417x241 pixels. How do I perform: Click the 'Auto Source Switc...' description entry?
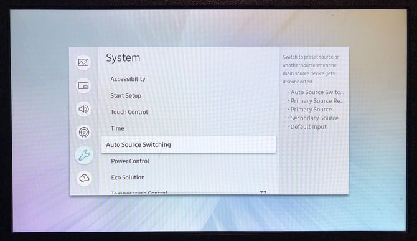317,92
